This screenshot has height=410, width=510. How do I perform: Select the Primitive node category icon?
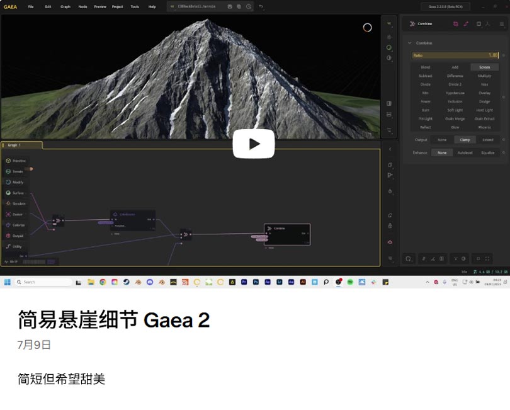(x=8, y=161)
